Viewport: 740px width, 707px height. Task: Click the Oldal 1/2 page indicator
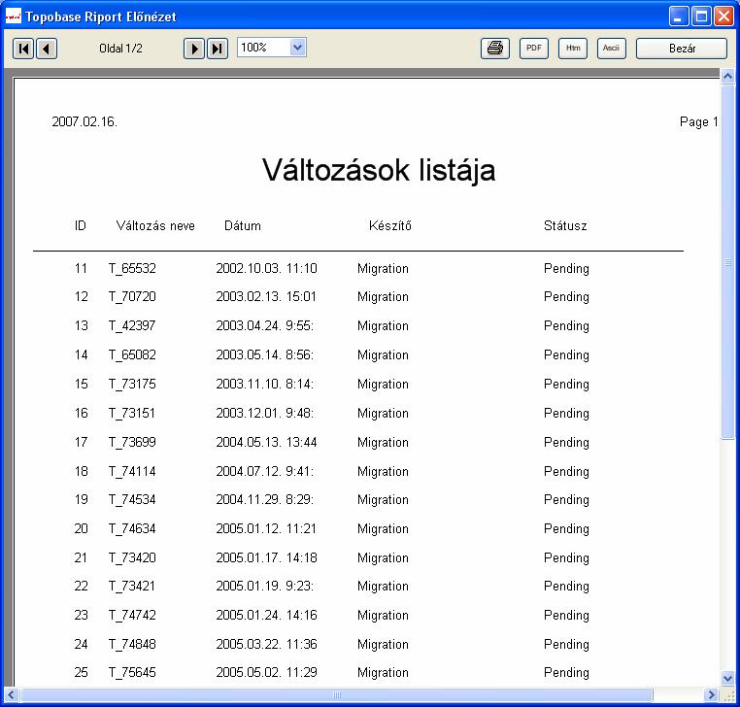pyautogui.click(x=120, y=49)
